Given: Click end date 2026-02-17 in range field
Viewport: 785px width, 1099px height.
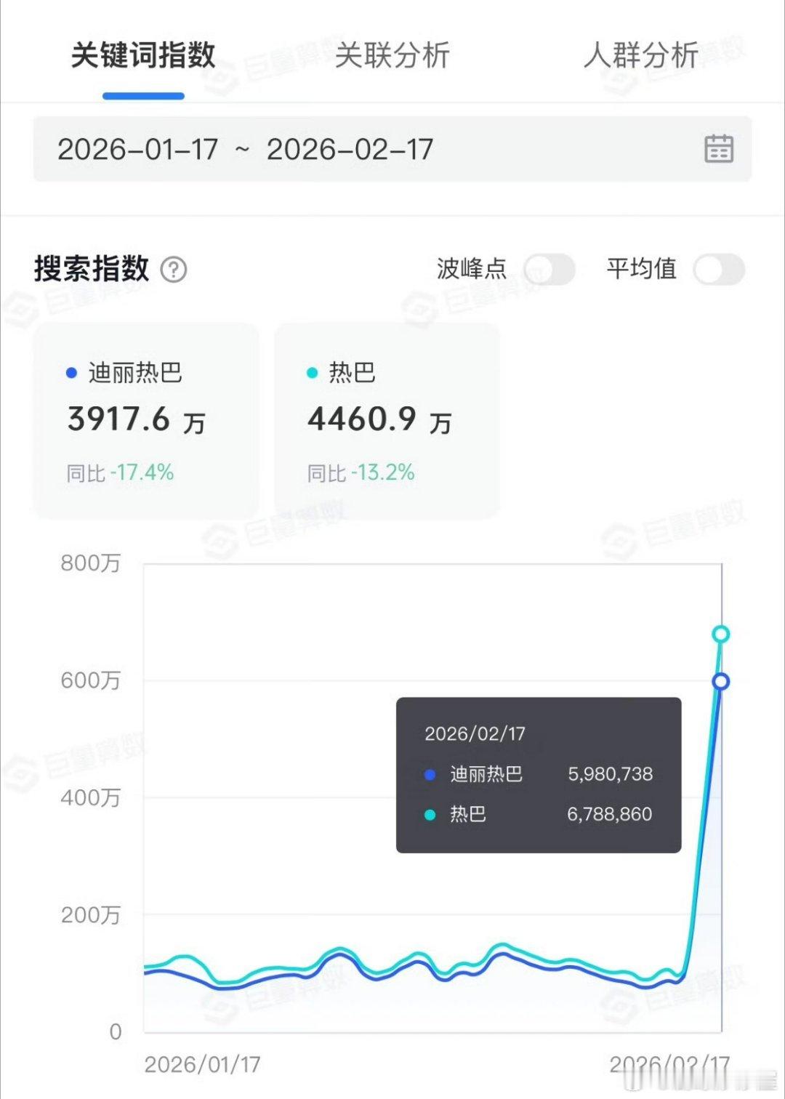Looking at the screenshot, I should click(x=350, y=150).
